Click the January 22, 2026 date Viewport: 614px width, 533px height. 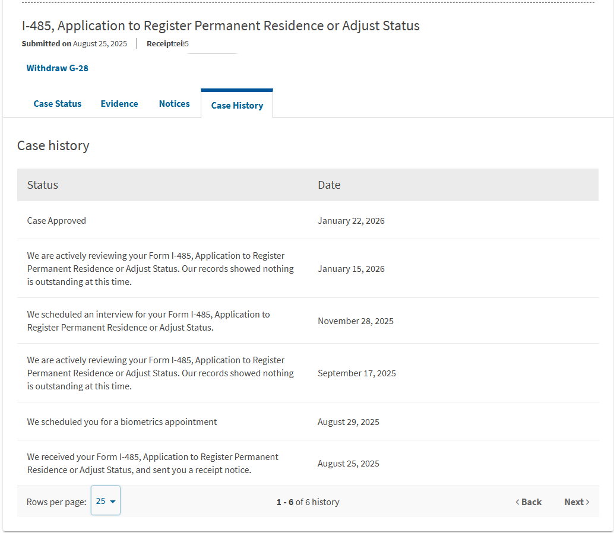[351, 221]
